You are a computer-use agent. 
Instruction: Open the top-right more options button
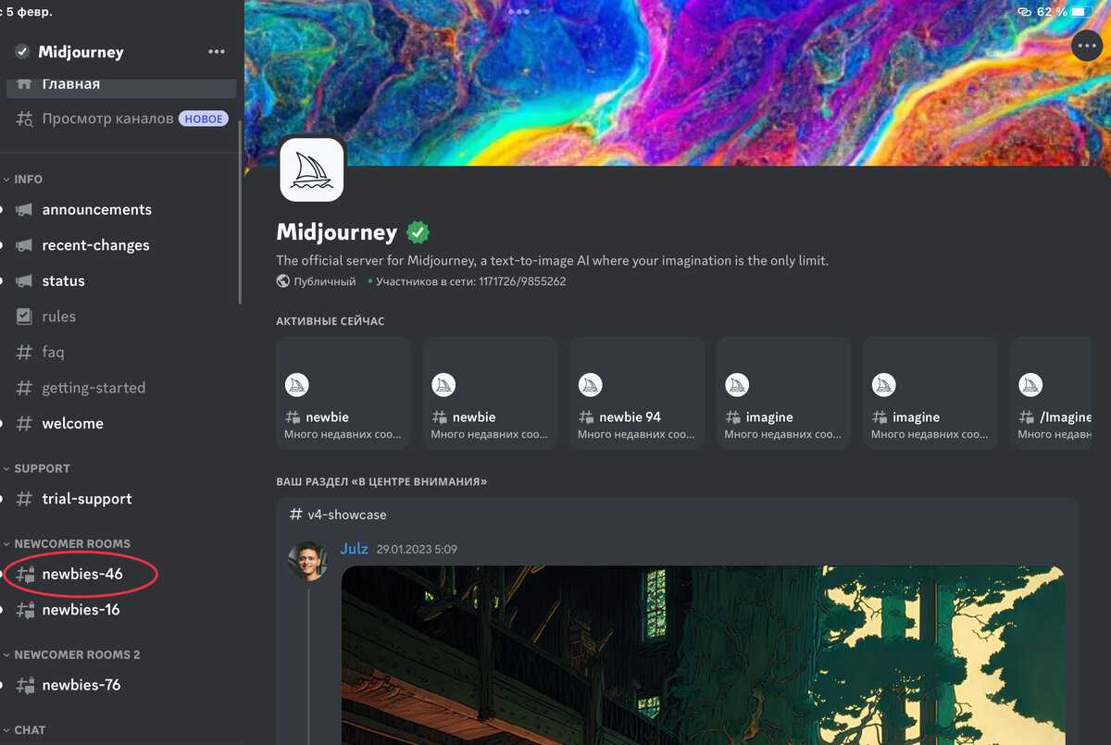pos(1087,45)
